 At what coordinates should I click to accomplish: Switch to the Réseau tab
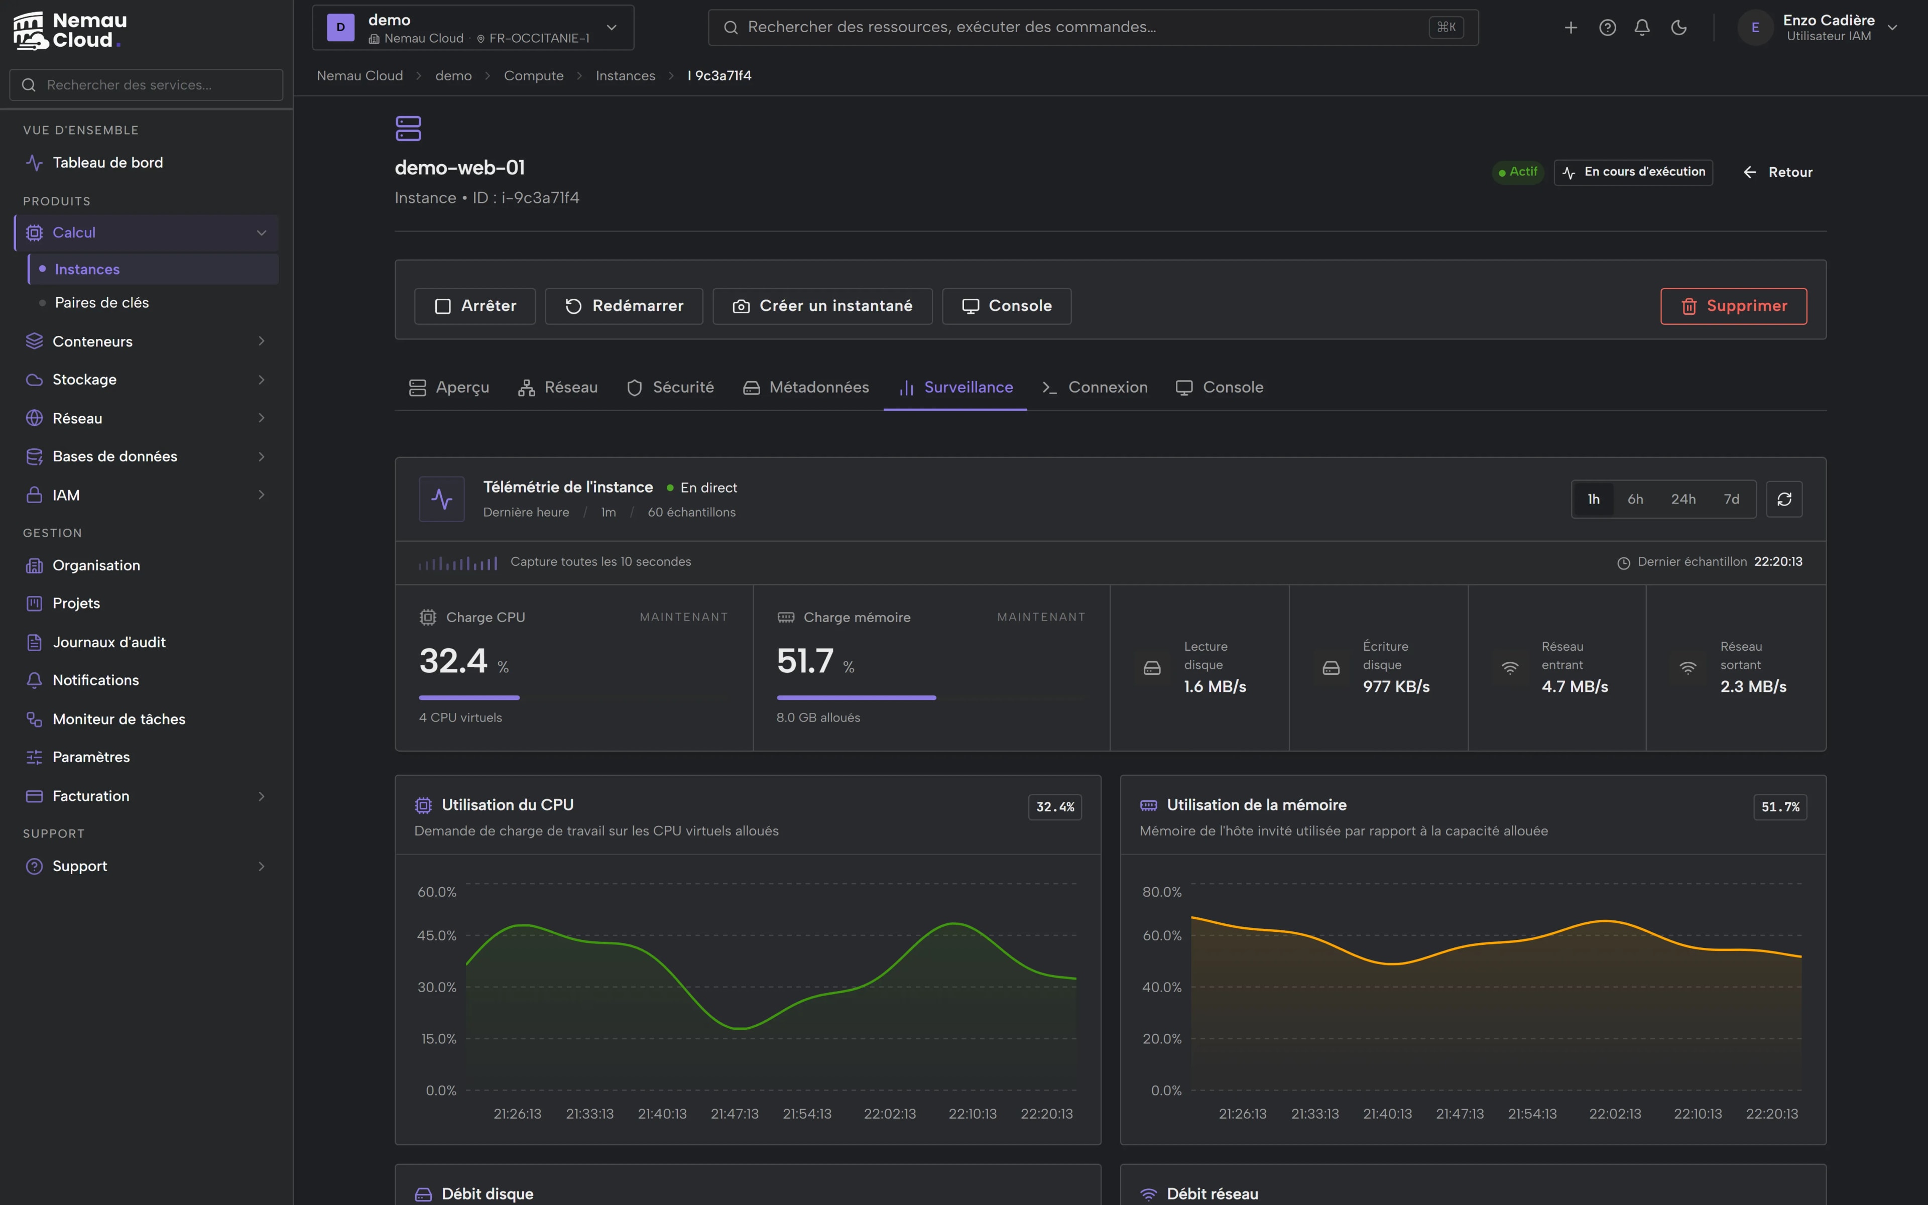558,387
